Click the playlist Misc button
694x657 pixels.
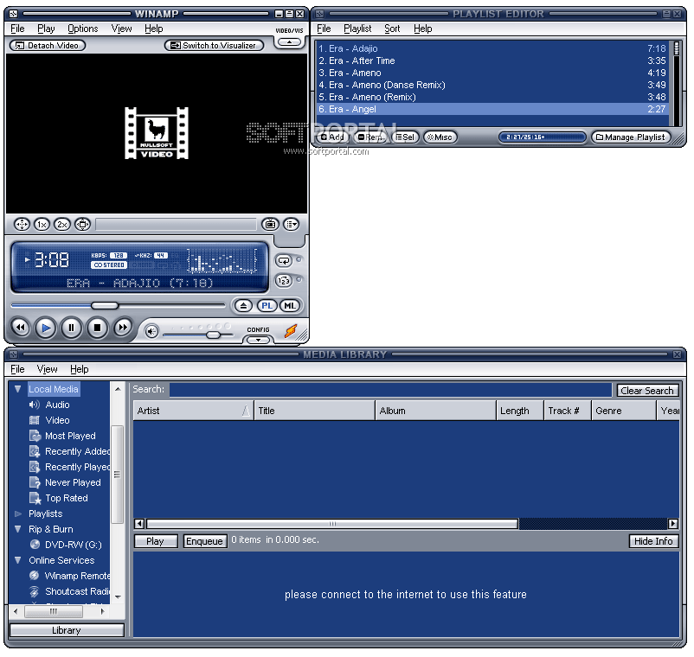440,137
